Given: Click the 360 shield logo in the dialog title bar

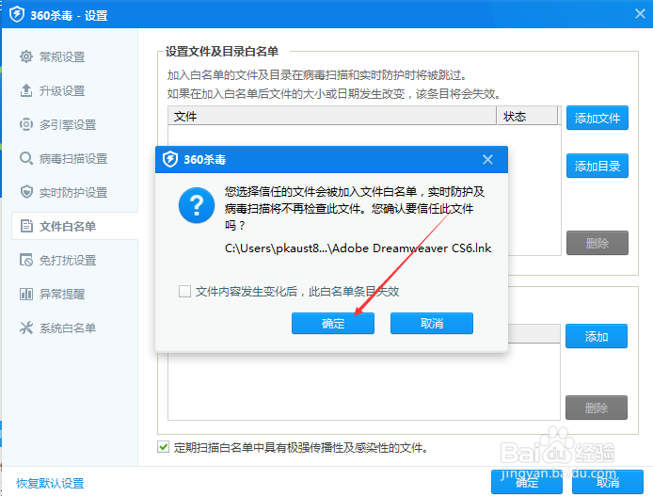Looking at the screenshot, I should point(170,159).
